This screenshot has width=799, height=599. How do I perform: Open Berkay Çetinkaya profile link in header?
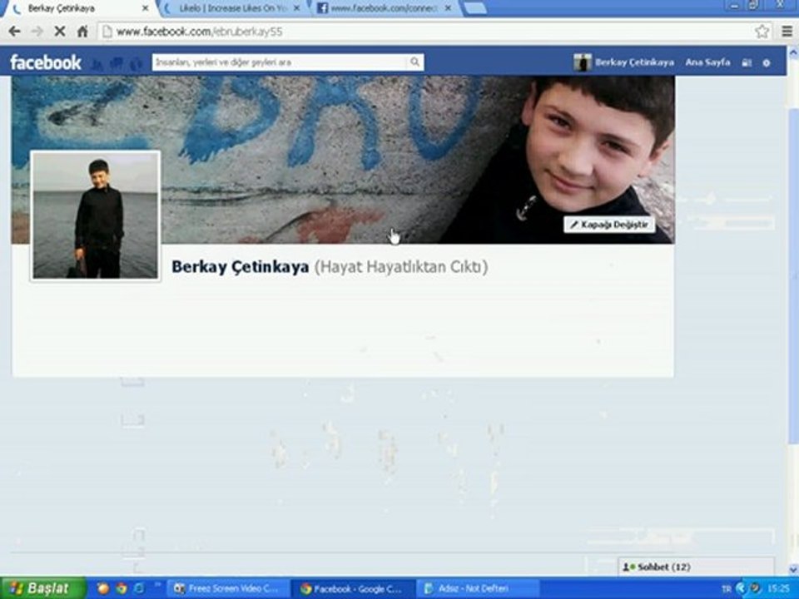click(623, 62)
